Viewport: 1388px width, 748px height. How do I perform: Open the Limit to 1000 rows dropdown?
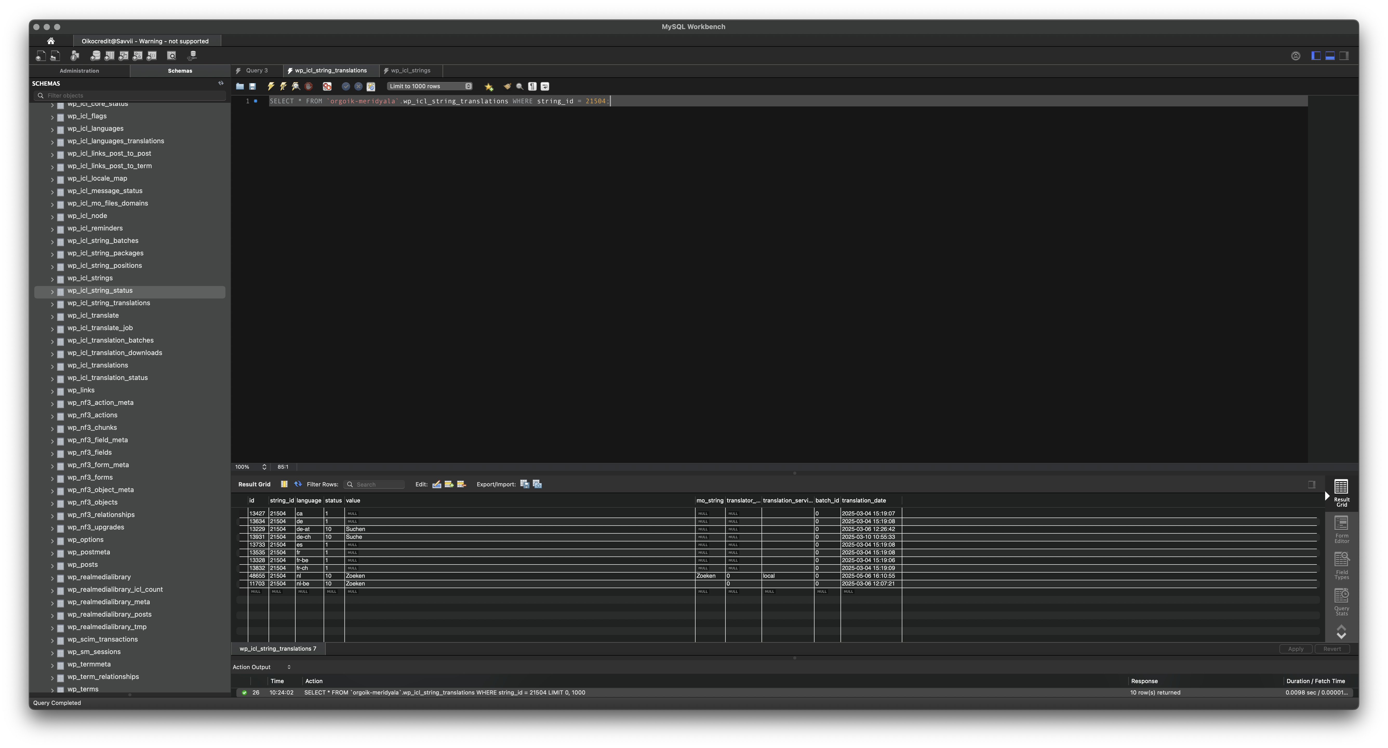[429, 86]
